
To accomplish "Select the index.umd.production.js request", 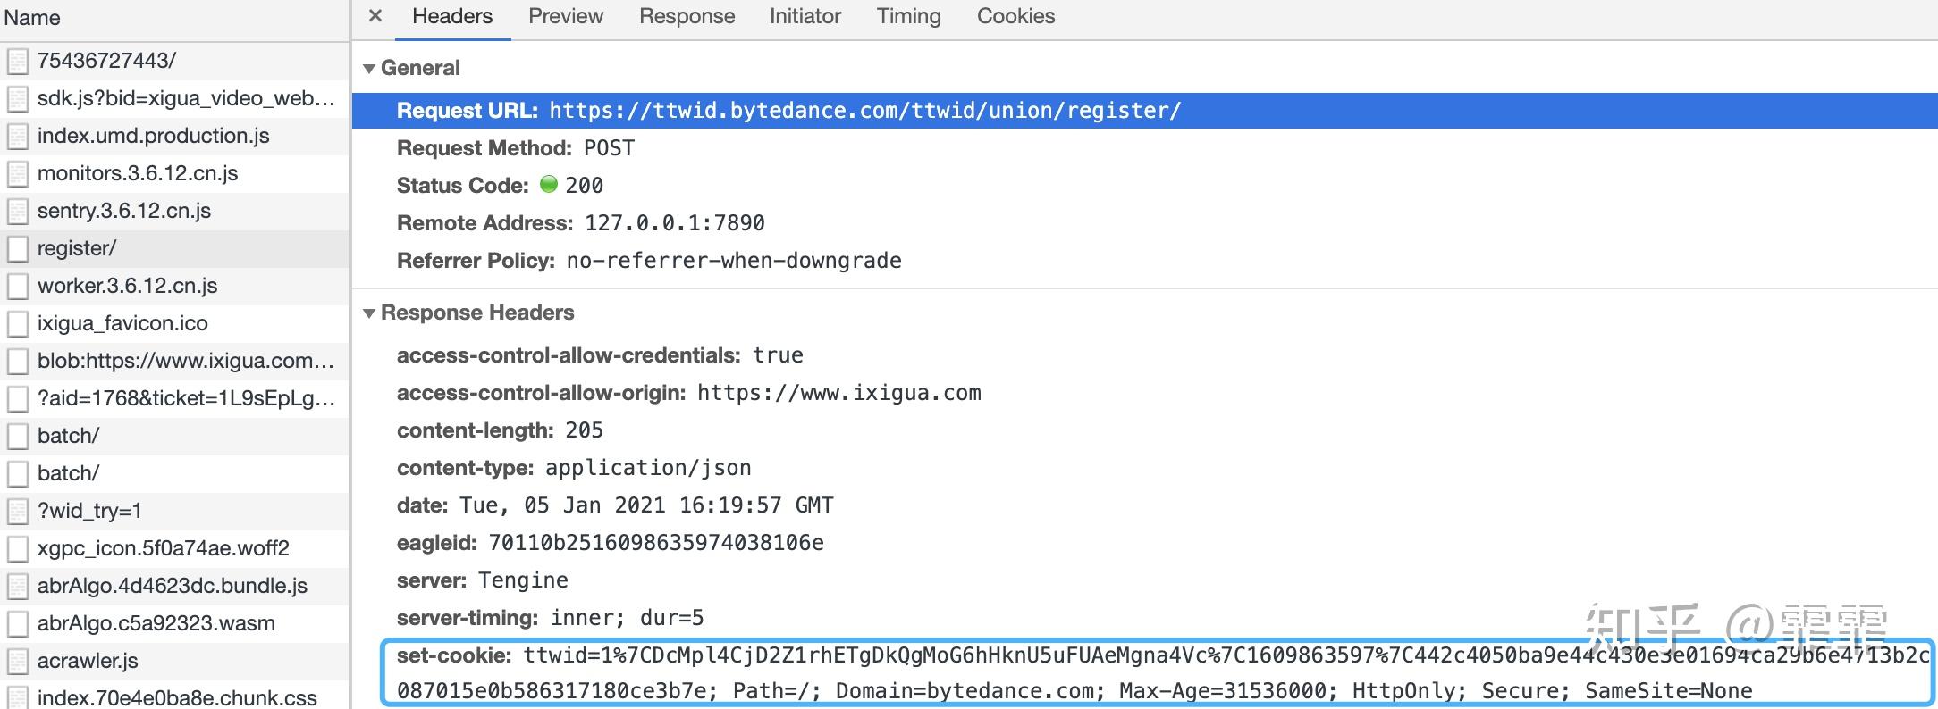I will 174,136.
